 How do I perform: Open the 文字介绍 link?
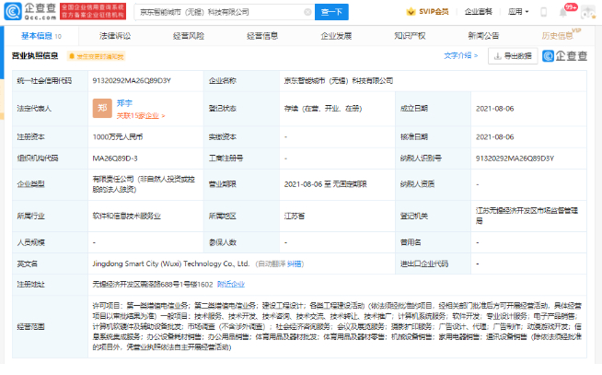461,55
